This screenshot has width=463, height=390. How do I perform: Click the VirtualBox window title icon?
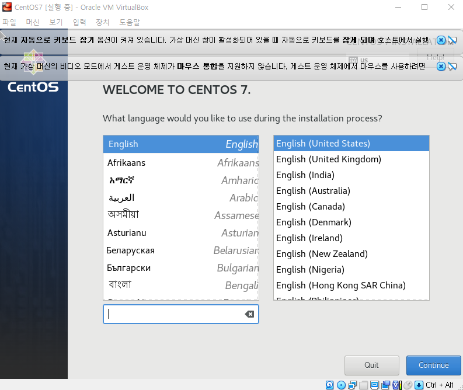7,7
